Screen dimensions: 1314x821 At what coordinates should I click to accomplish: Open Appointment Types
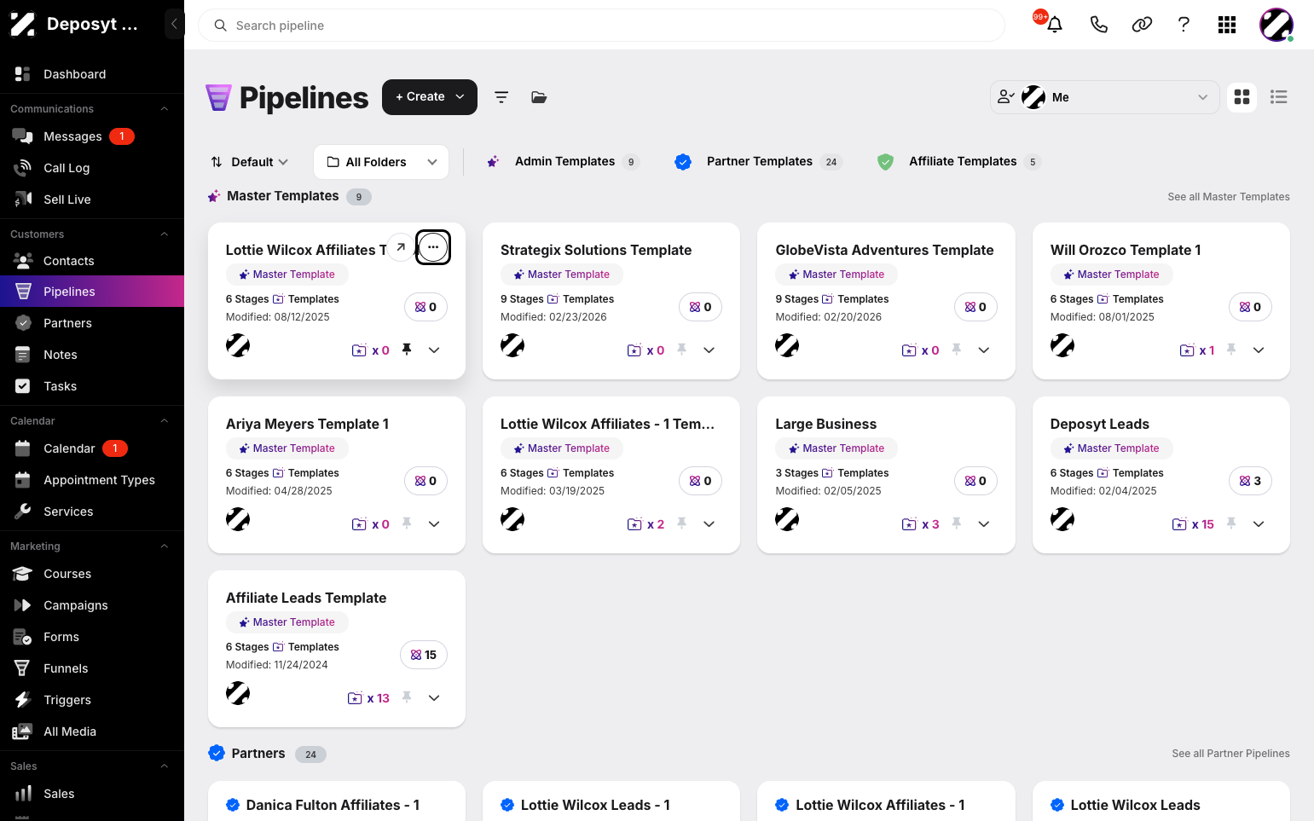tap(92, 480)
